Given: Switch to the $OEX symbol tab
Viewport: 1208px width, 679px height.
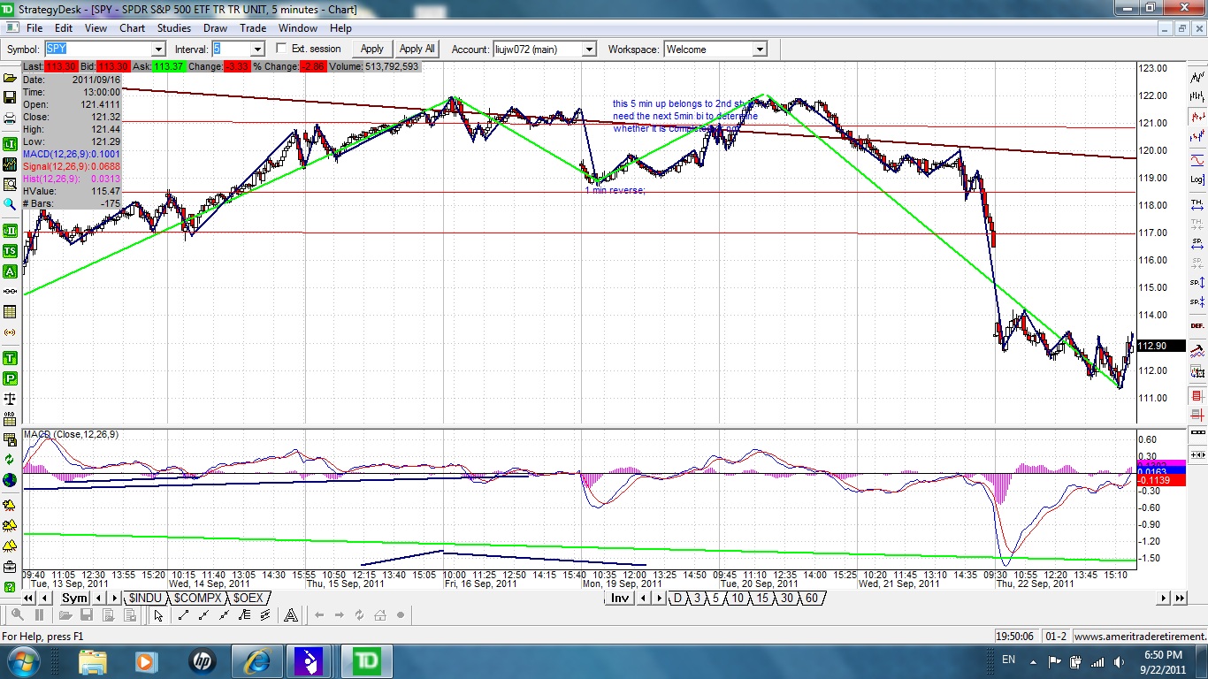Looking at the screenshot, I should [248, 599].
